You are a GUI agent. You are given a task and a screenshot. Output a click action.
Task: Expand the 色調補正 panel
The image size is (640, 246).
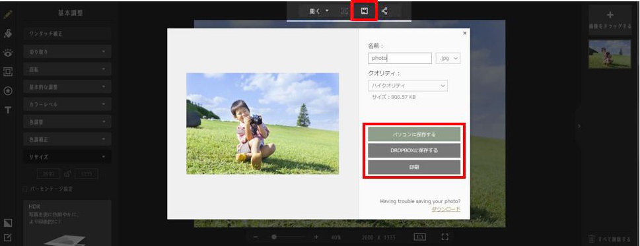coord(67,140)
